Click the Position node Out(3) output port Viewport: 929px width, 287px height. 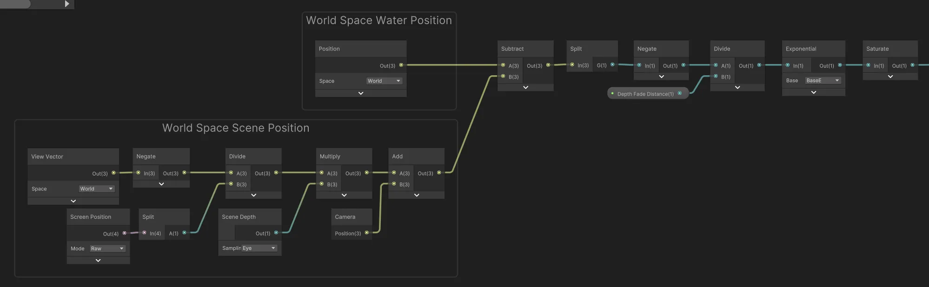[x=401, y=65]
